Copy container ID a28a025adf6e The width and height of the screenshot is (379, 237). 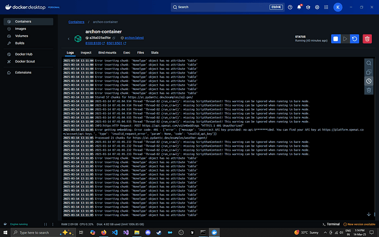pos(114,38)
